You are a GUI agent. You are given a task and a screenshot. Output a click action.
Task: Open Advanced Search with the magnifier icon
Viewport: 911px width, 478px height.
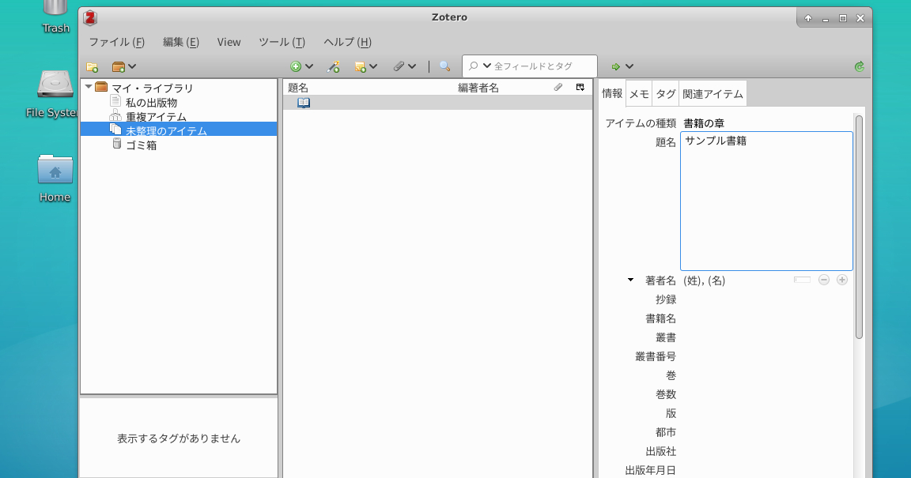click(443, 66)
